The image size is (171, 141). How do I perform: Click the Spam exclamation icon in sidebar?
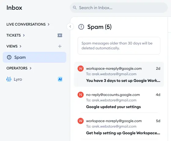pyautogui.click(x=9, y=57)
